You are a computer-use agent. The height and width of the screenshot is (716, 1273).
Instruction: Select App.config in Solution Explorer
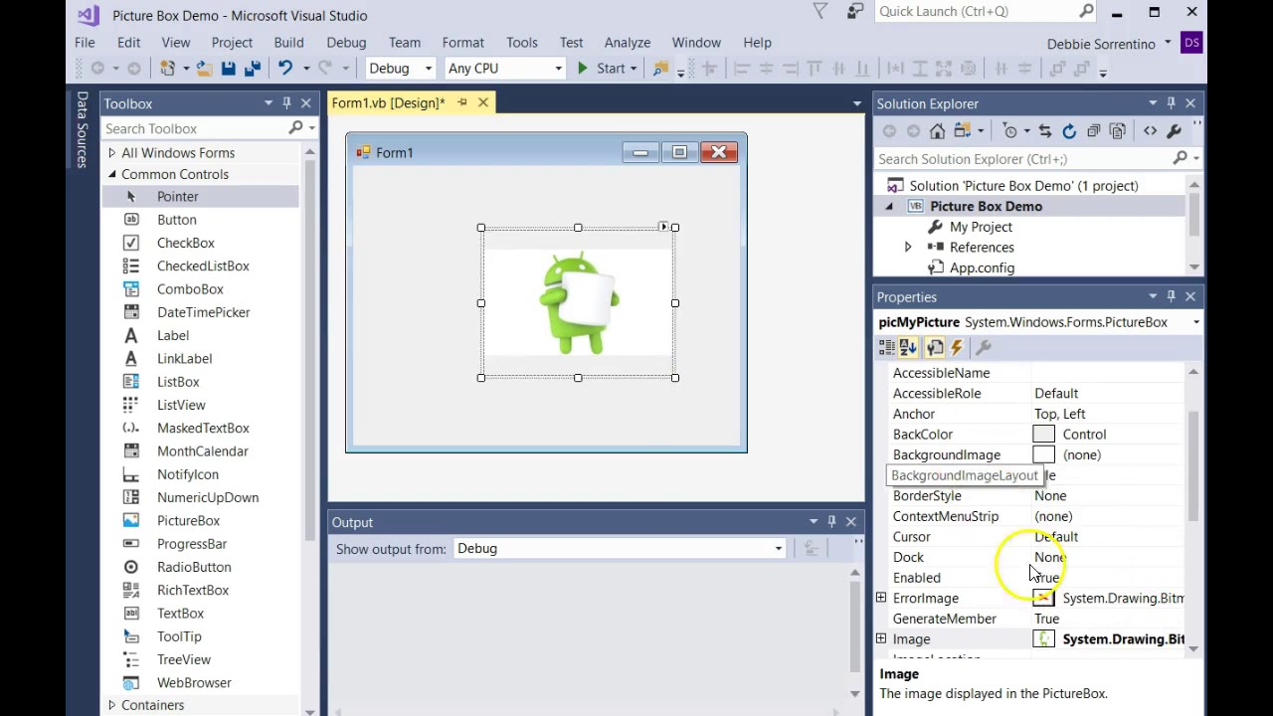pos(982,268)
